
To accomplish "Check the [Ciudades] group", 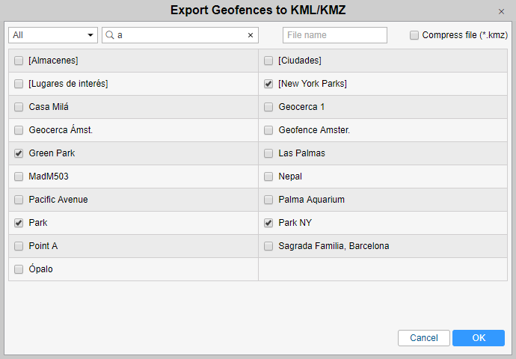I will [268, 61].
